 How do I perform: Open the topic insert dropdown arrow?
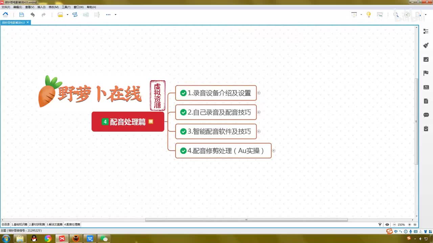[x=67, y=15]
